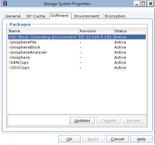155x145 pixels.
Task: Click the disabled Revert button
Action: (x=133, y=120)
